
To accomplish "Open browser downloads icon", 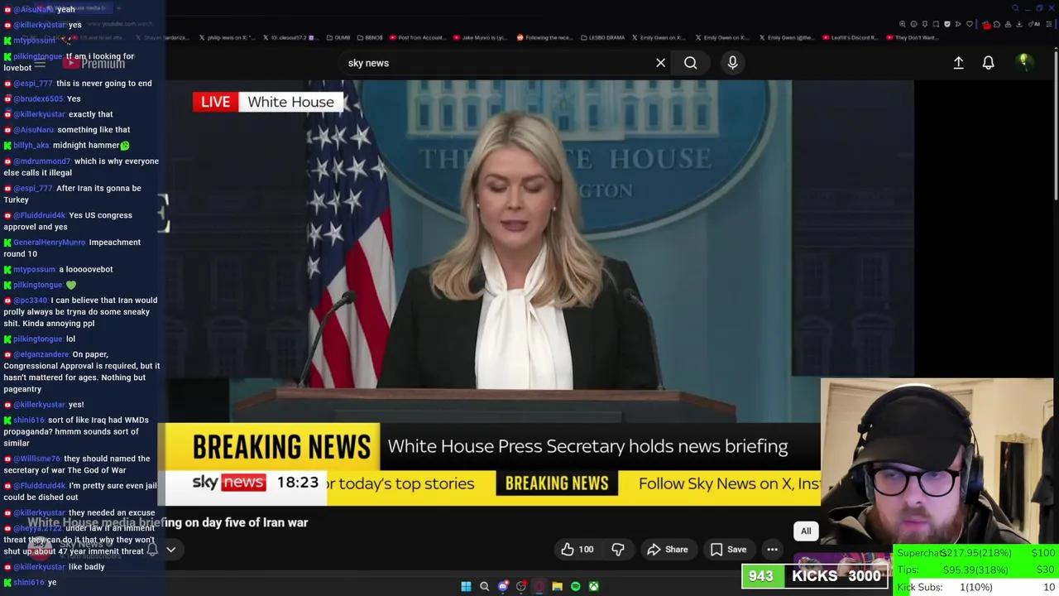I will 1018,24.
